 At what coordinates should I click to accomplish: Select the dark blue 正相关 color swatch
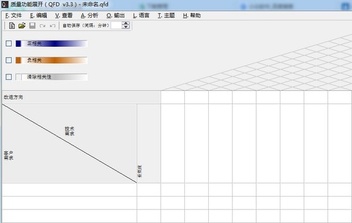pos(18,43)
